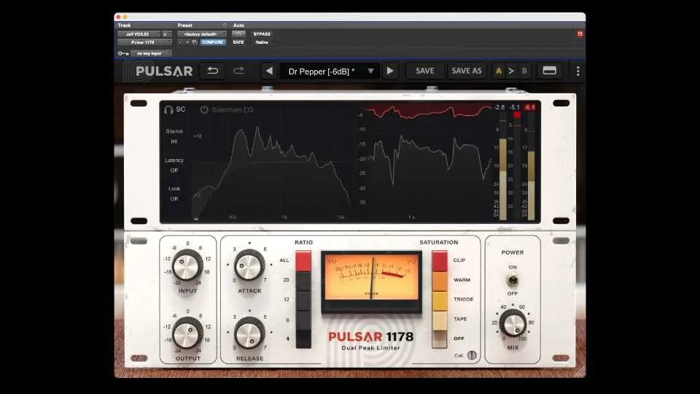Toggle the headphone SC listen icon
Image resolution: width=700 pixels, height=394 pixels.
pos(168,109)
